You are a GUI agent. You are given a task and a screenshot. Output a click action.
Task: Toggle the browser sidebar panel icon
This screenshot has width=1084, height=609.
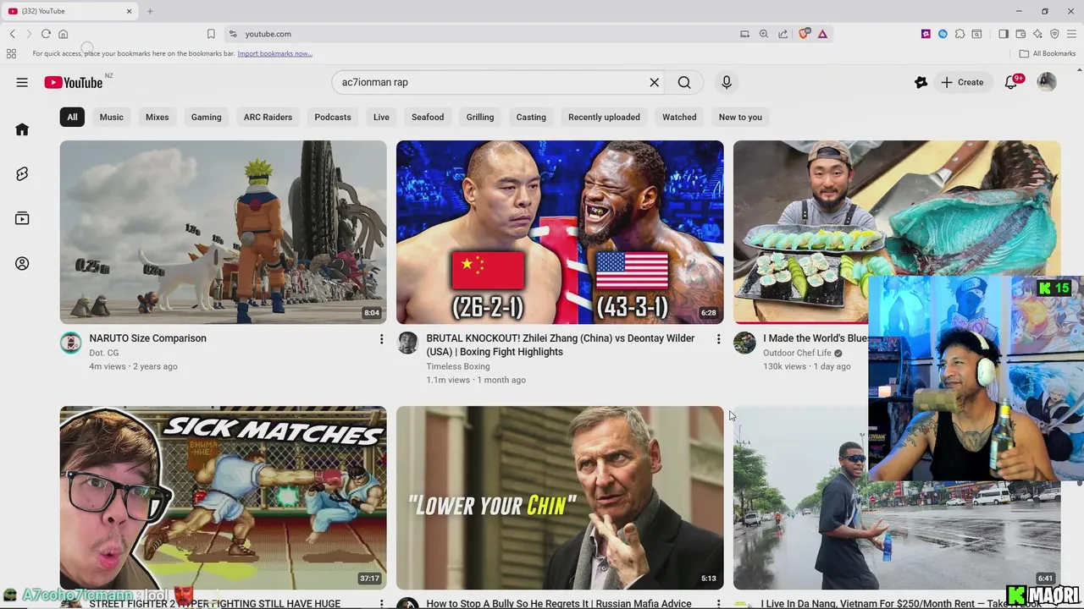point(1004,34)
